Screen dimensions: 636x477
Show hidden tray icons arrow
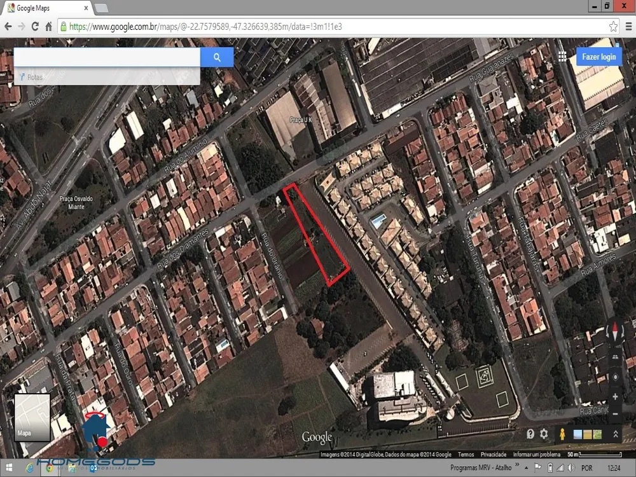click(x=526, y=467)
